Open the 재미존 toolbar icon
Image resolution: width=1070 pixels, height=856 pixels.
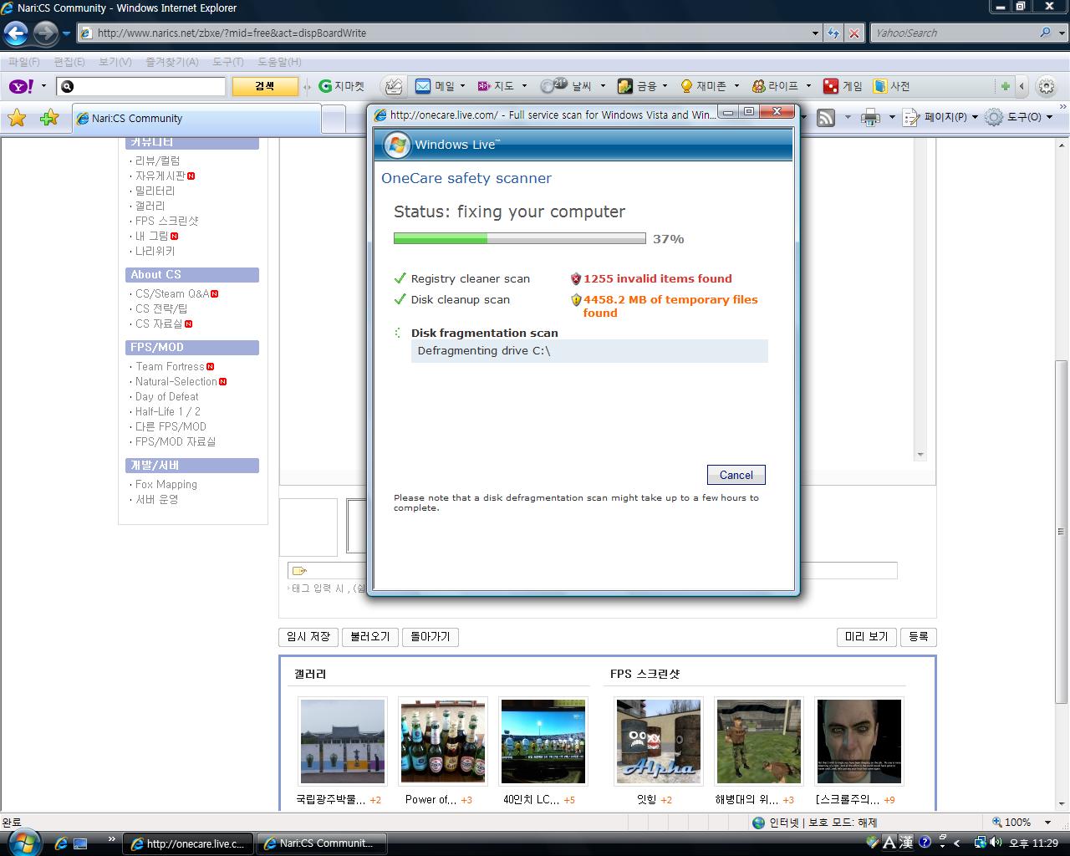click(x=703, y=86)
